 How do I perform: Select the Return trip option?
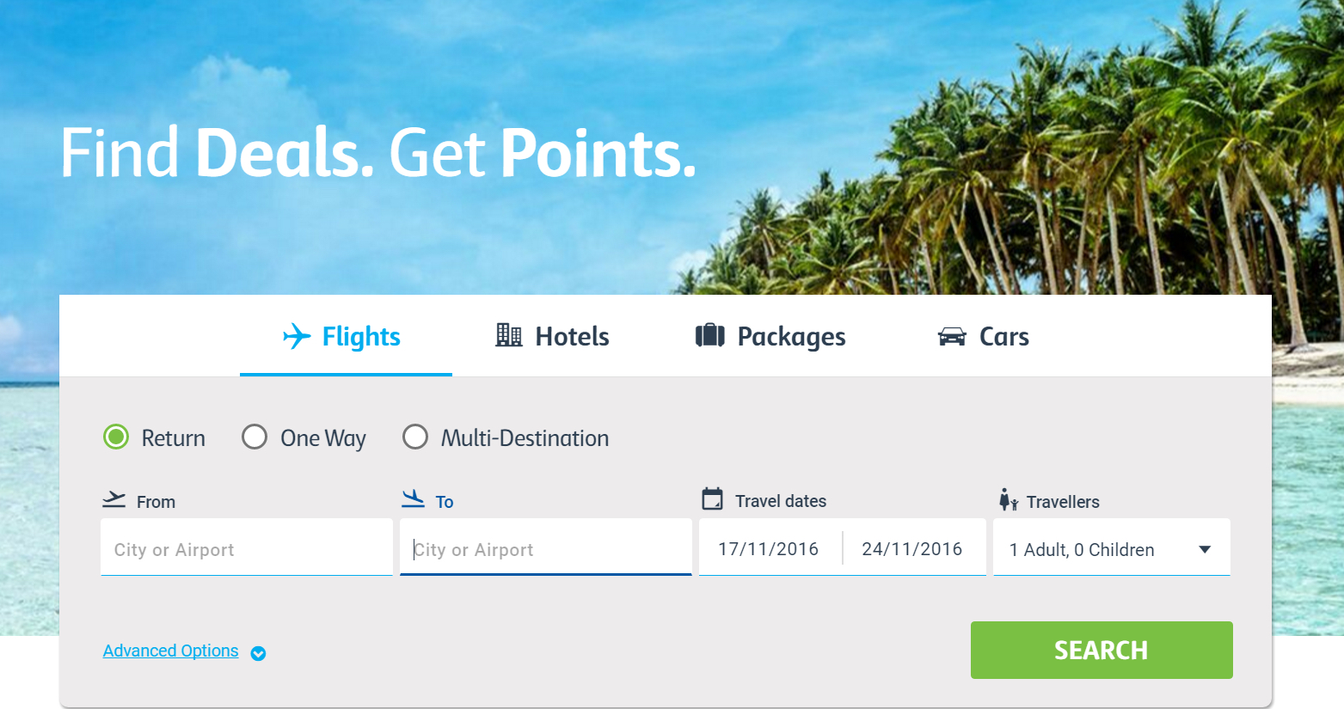[x=115, y=437]
